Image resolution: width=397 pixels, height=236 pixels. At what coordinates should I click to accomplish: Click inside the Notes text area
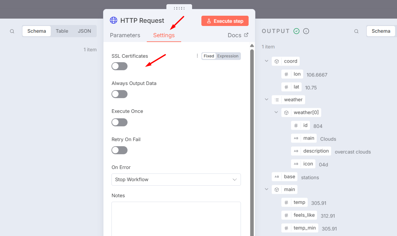[x=176, y=219]
